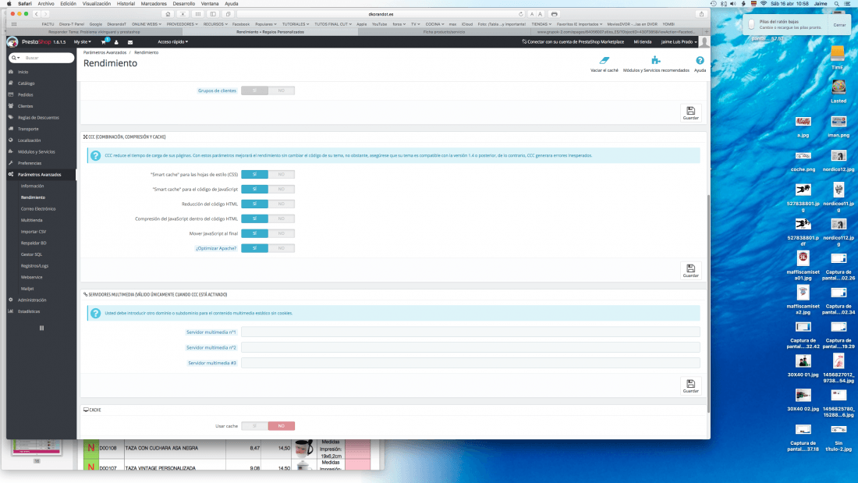The image size is (858, 483).
Task: Click Guardar icon below Grupos de clientes
Action: pyautogui.click(x=690, y=113)
